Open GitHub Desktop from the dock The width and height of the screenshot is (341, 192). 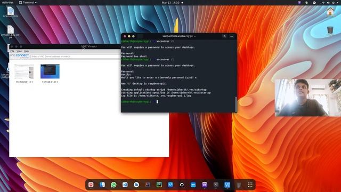[182, 185]
